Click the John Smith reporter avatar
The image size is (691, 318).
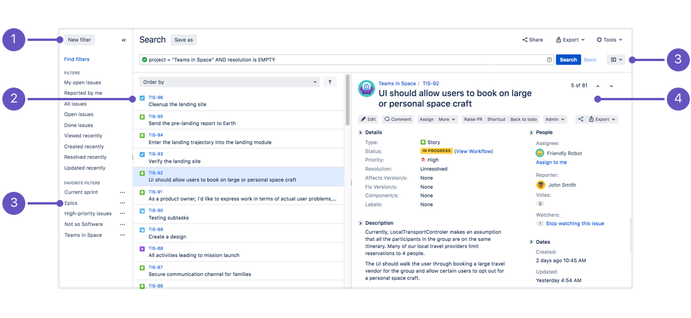tap(541, 185)
